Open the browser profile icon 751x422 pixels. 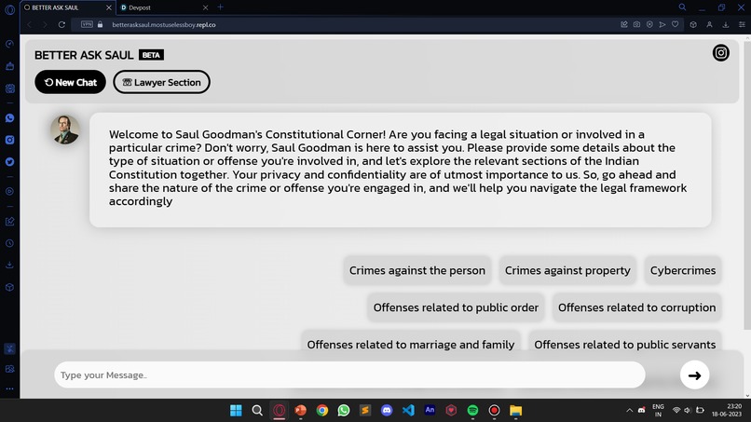click(x=709, y=24)
